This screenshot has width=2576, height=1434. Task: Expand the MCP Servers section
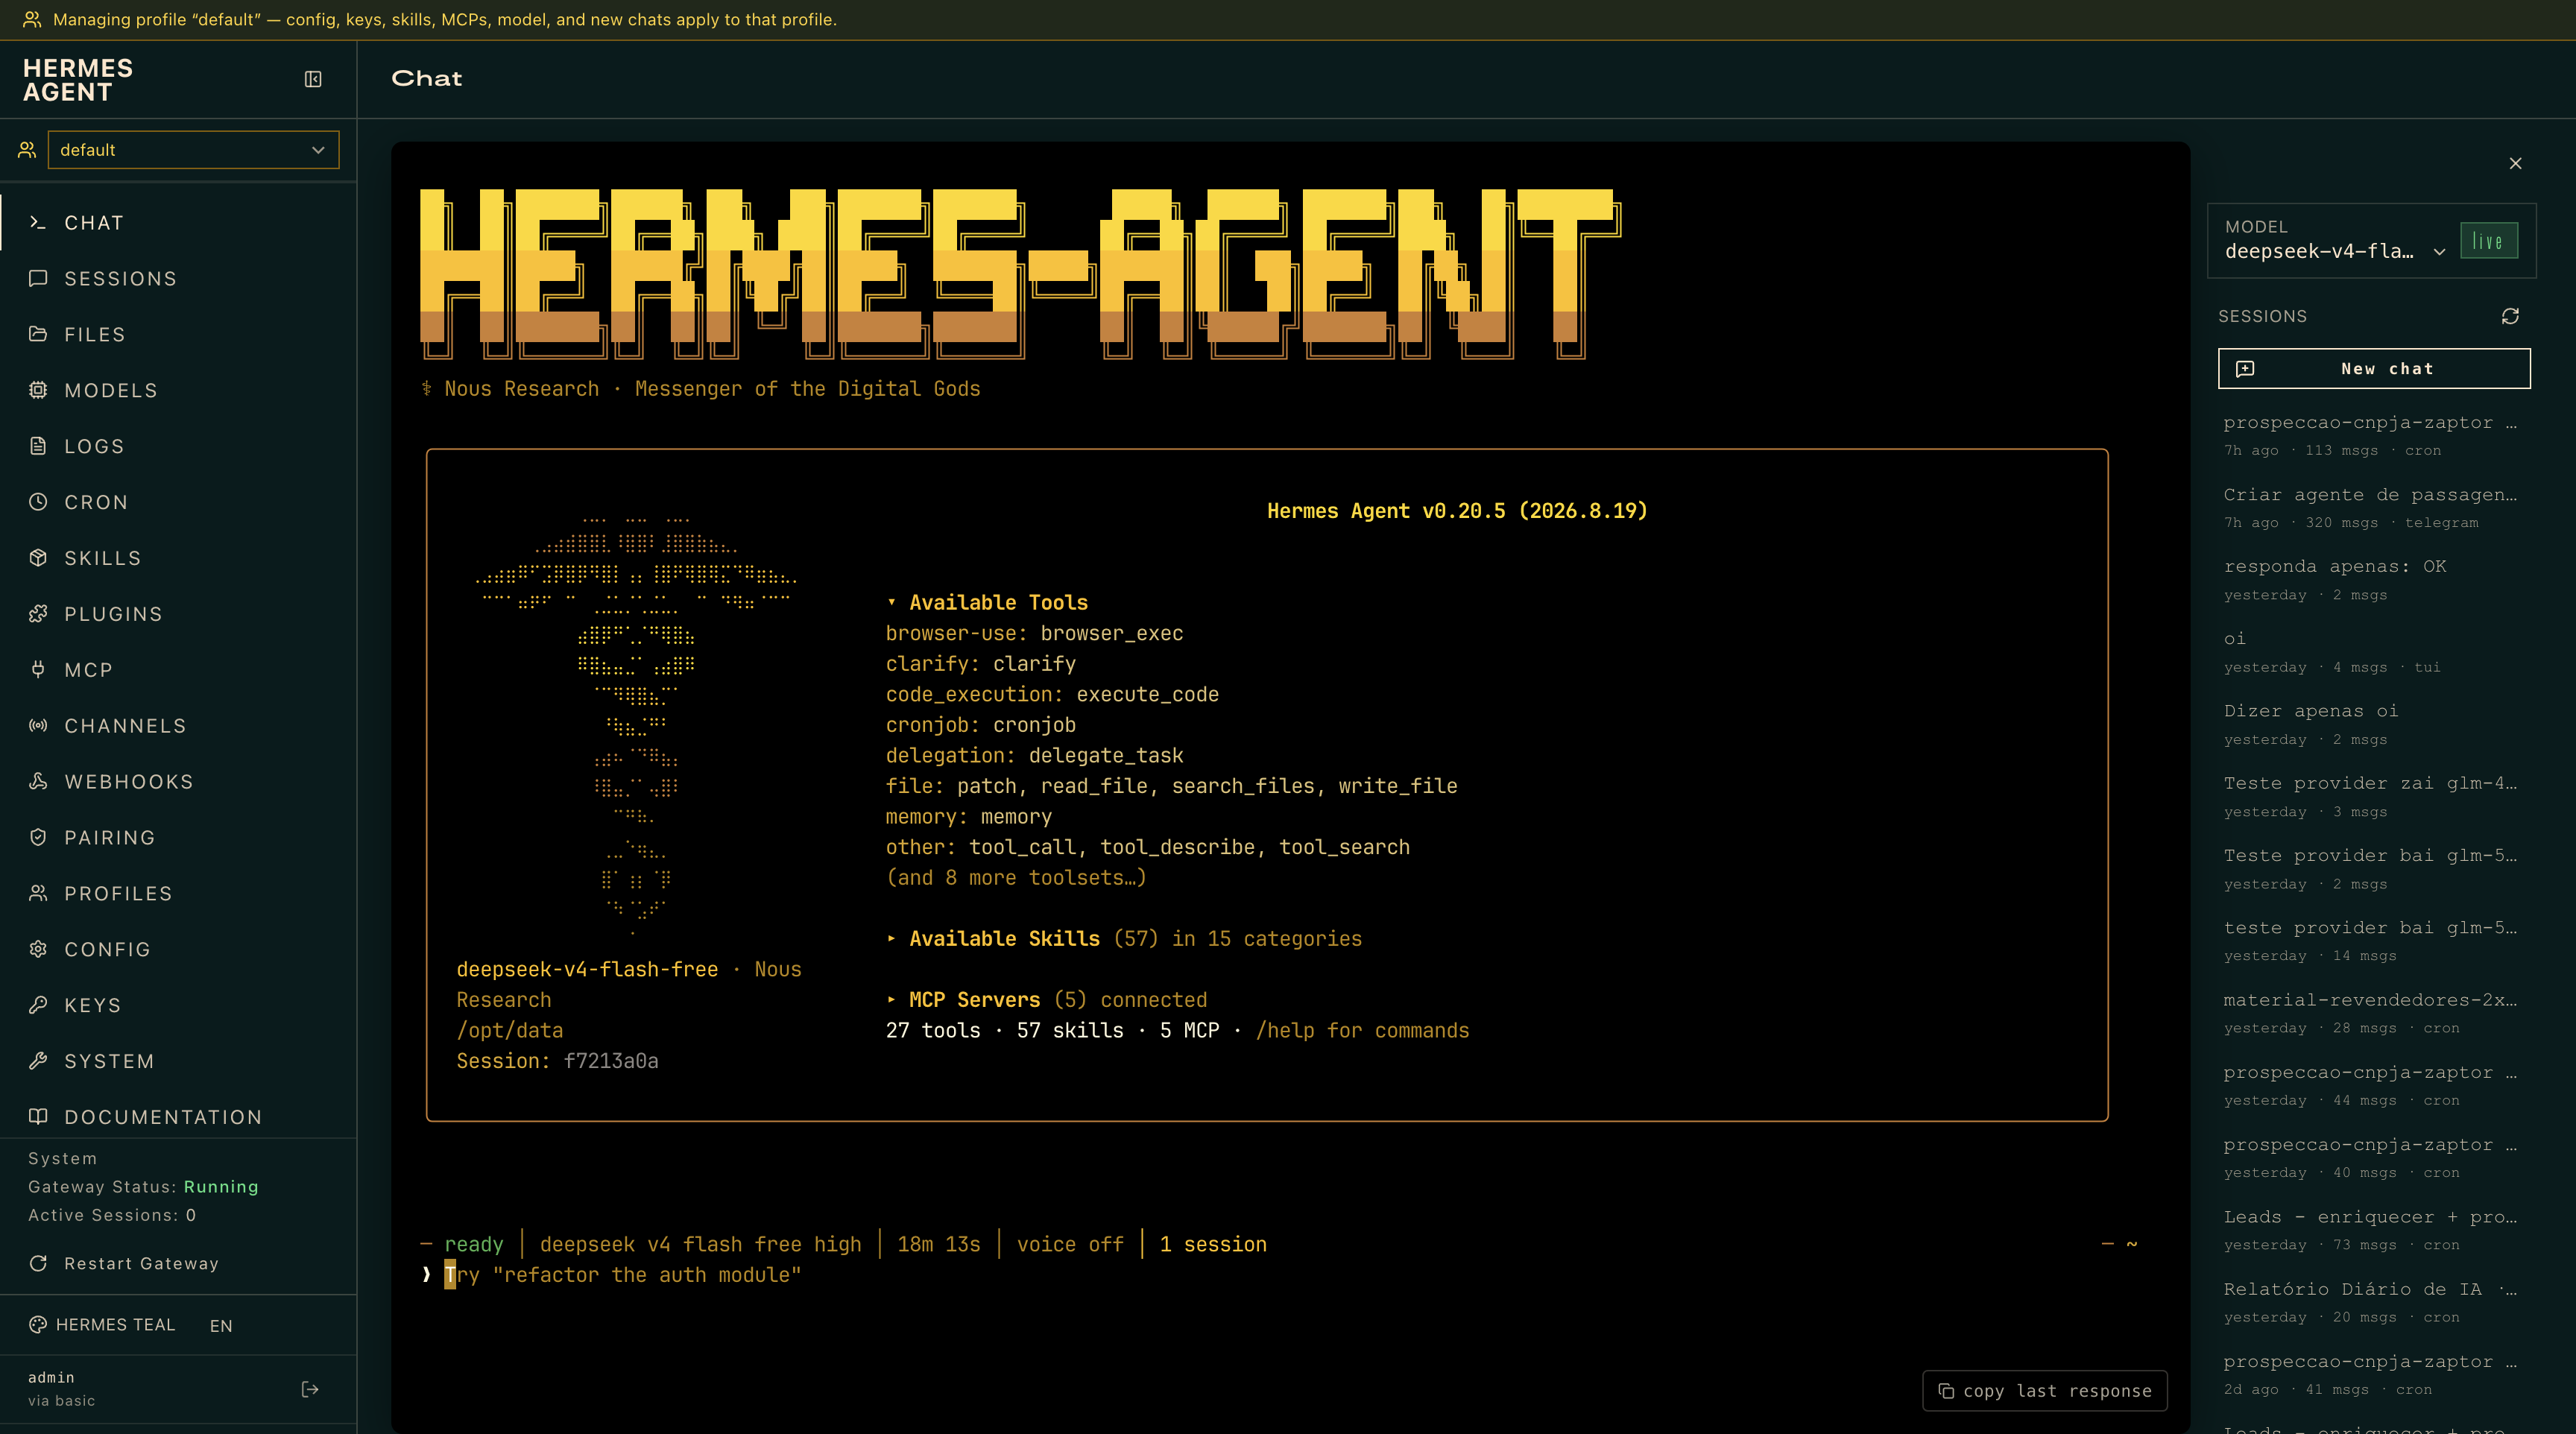pyautogui.click(x=1046, y=1000)
